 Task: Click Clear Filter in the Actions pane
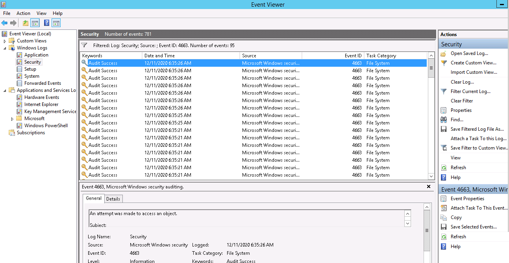pos(462,101)
